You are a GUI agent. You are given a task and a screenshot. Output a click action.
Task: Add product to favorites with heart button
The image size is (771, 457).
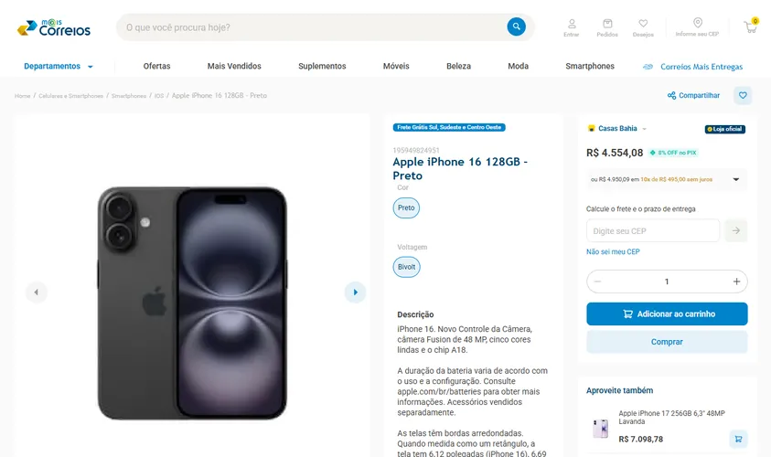(743, 95)
